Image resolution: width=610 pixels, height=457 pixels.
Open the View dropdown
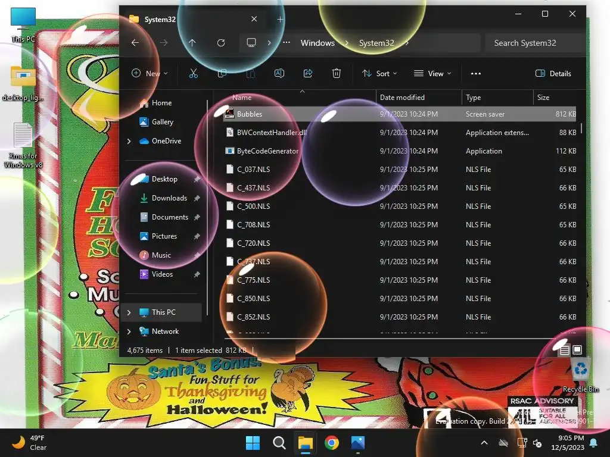(x=432, y=73)
